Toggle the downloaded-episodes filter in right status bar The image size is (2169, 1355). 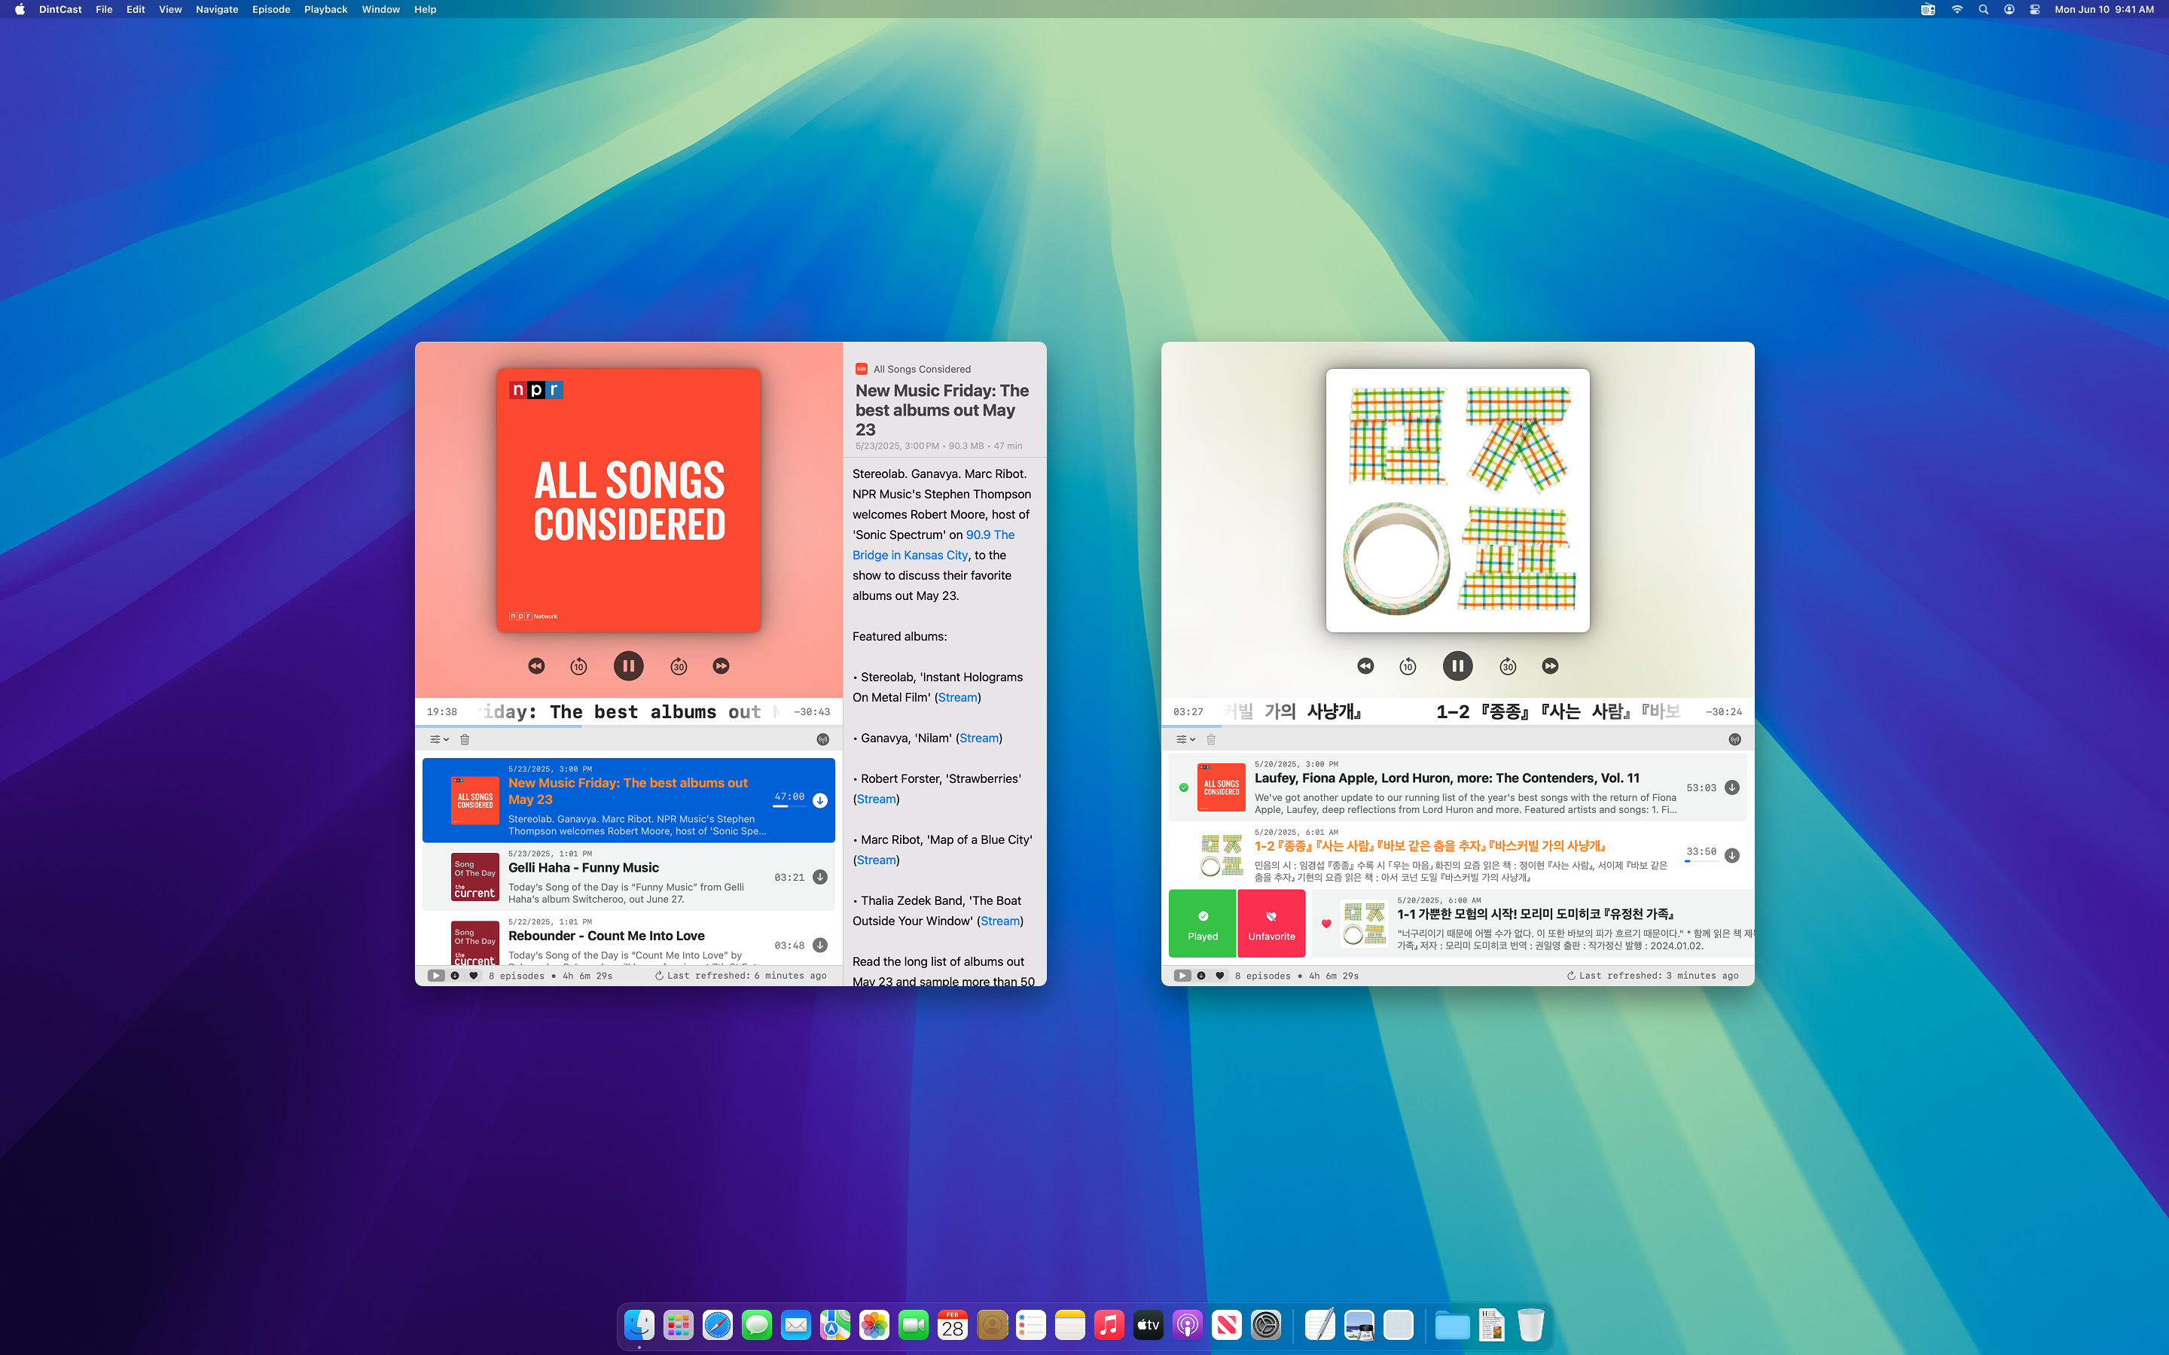(x=1201, y=976)
